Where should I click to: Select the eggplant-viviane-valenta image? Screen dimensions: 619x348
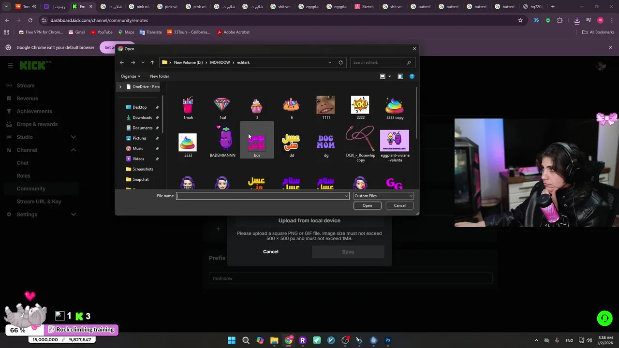[x=395, y=145]
